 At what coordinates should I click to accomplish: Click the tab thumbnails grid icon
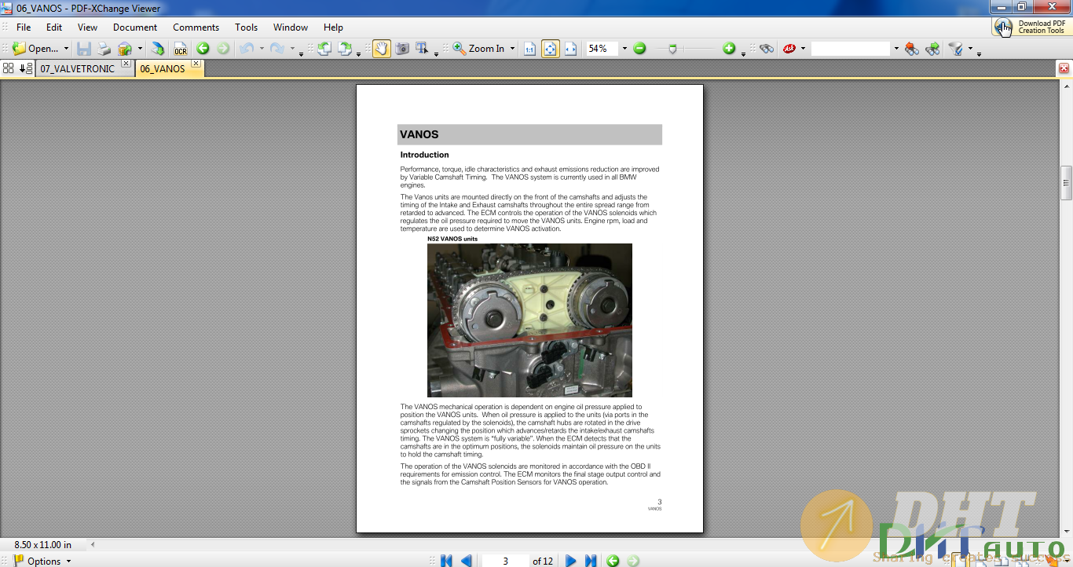pos(9,68)
